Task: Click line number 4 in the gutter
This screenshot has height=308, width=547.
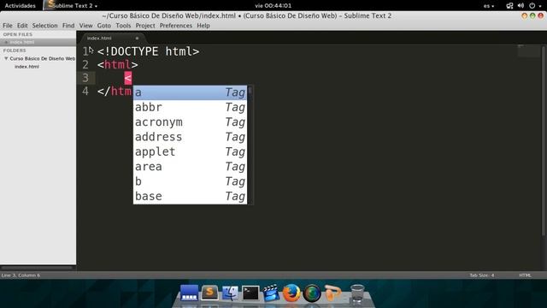Action: click(85, 92)
